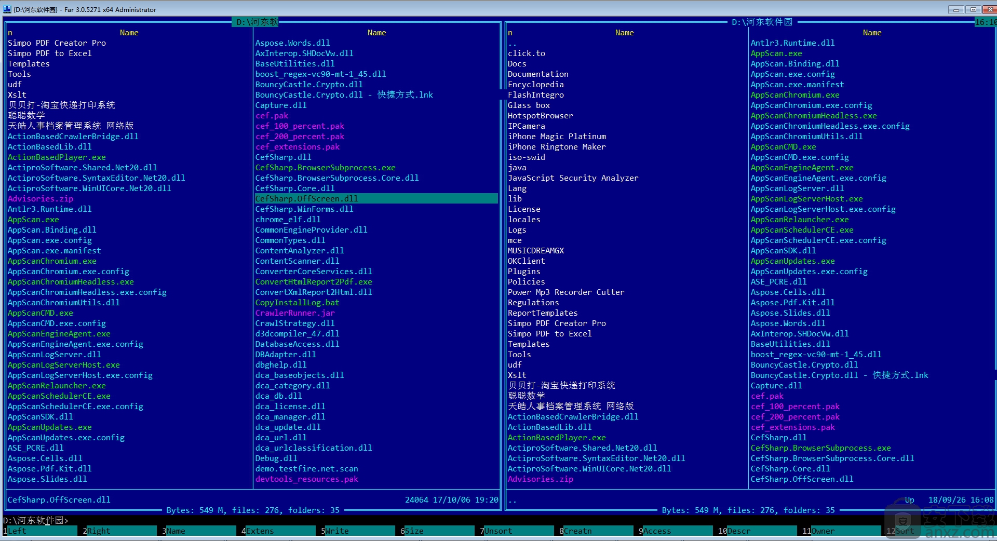The image size is (997, 541).
Task: Select the Regulations folder
Action: pyautogui.click(x=533, y=302)
